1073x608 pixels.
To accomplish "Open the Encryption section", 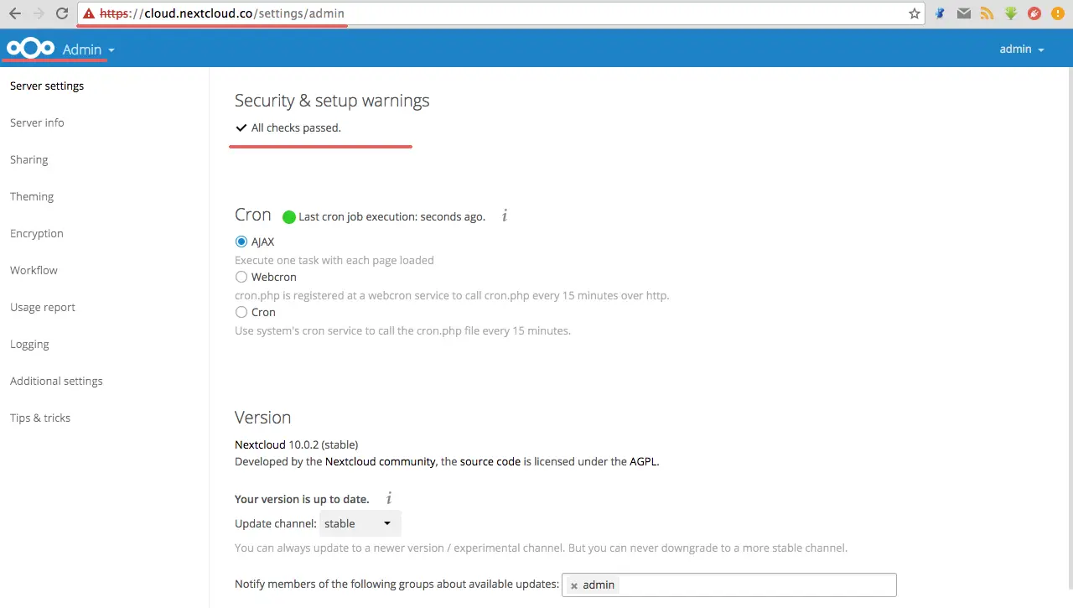I will (37, 233).
